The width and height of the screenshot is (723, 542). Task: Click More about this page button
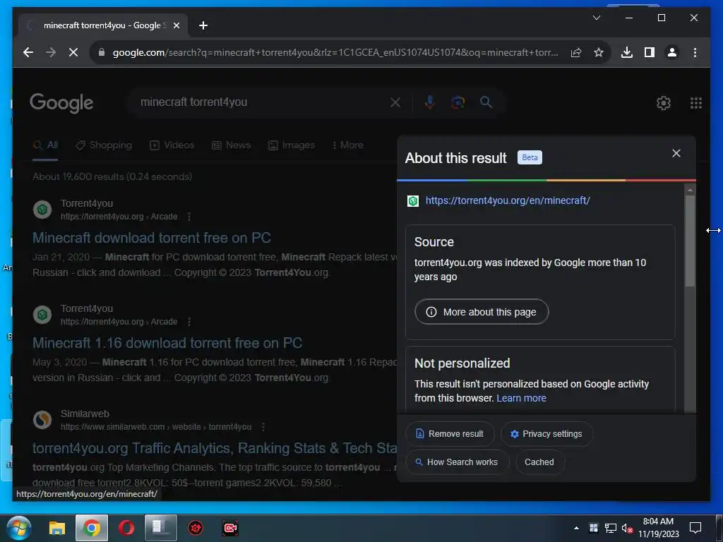[482, 312]
